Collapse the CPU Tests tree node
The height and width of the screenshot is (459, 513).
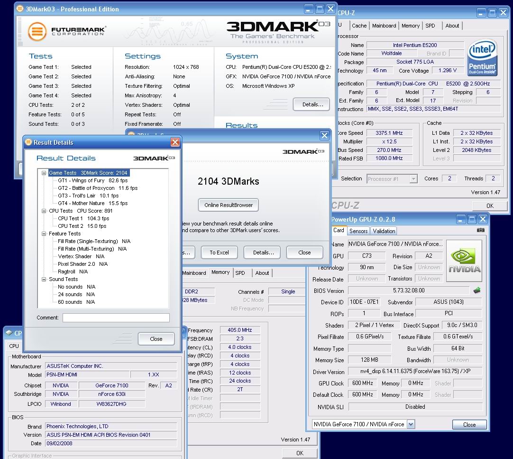[x=44, y=211]
